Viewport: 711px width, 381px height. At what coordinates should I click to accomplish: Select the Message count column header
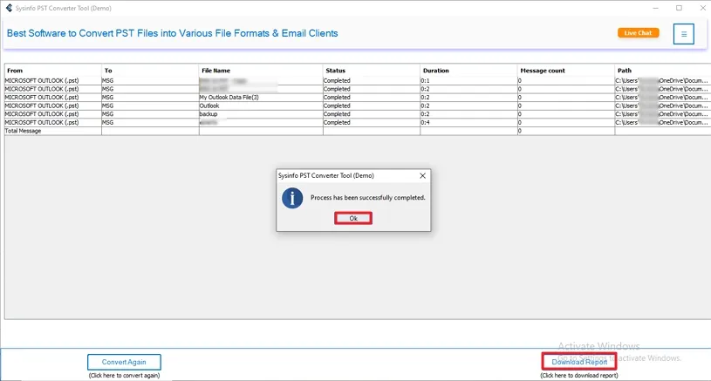tap(566, 71)
